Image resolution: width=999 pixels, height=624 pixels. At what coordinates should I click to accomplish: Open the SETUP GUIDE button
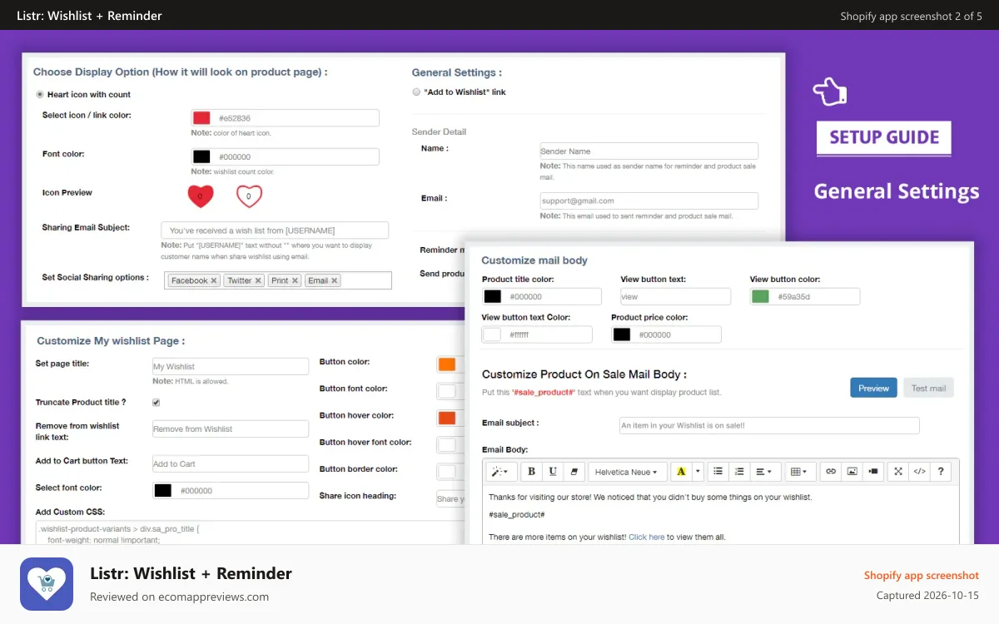coord(884,138)
